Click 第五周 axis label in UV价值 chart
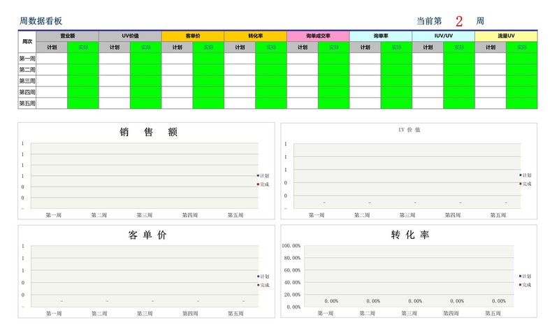This screenshot has height=324, width=559. (x=498, y=215)
